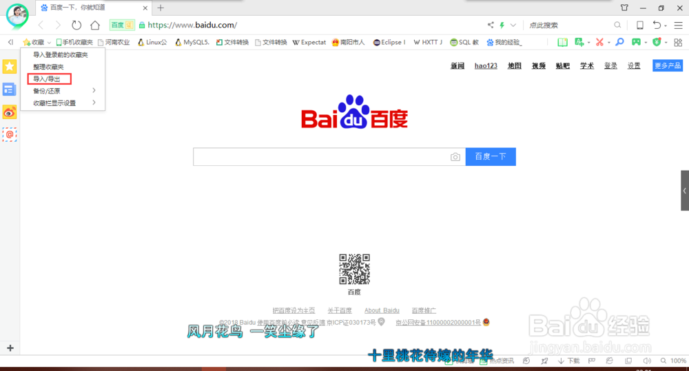Viewport: 689px width, 371px height.
Task: Select the 百度一下 browser tab
Action: pyautogui.click(x=94, y=8)
